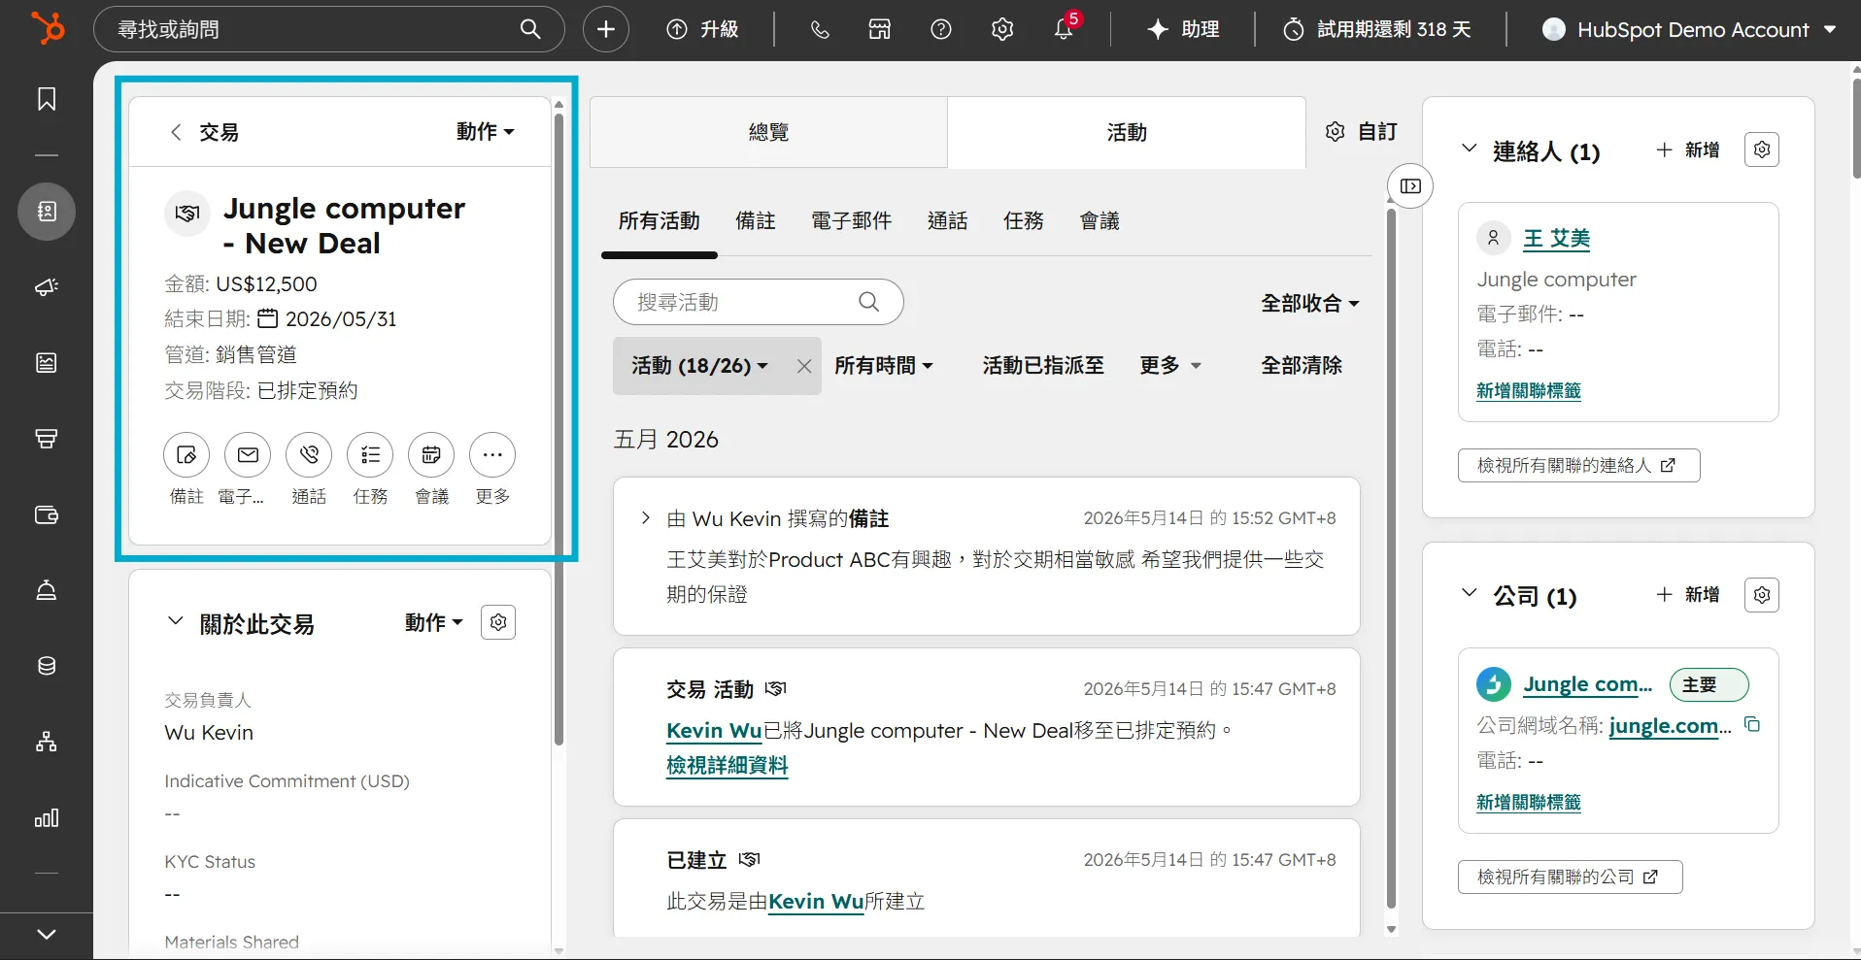Viewport: 1861px width, 960px height.
Task: Click 全部清除 to clear filters
Action: point(1302,366)
